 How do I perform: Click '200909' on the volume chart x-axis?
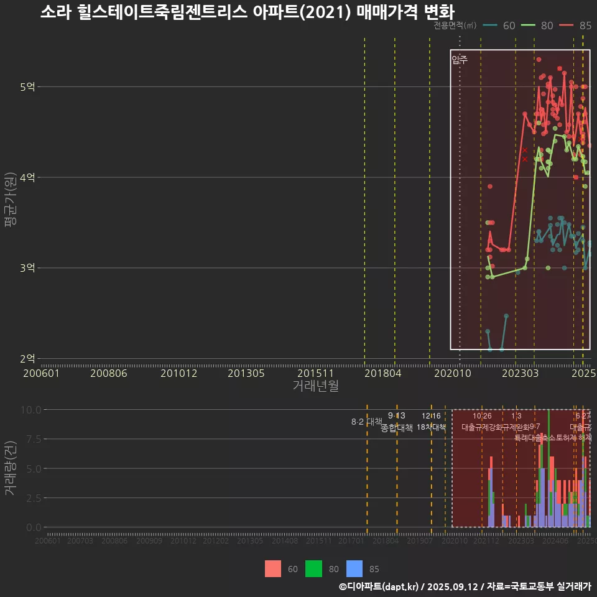click(149, 540)
